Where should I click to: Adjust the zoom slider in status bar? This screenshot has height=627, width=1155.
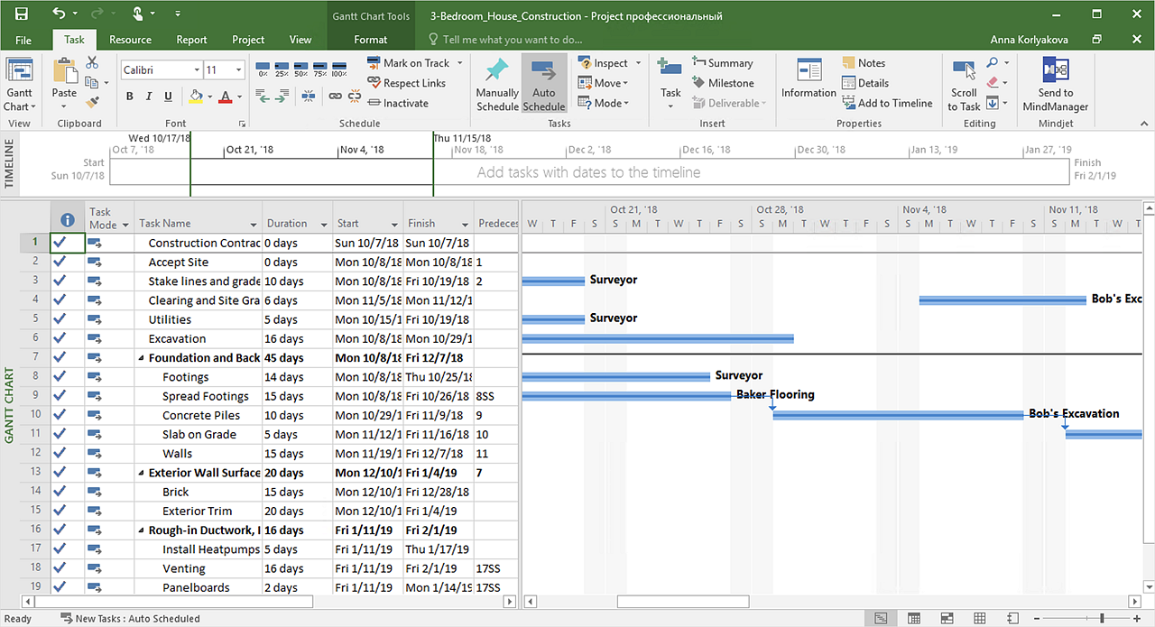(x=1102, y=619)
